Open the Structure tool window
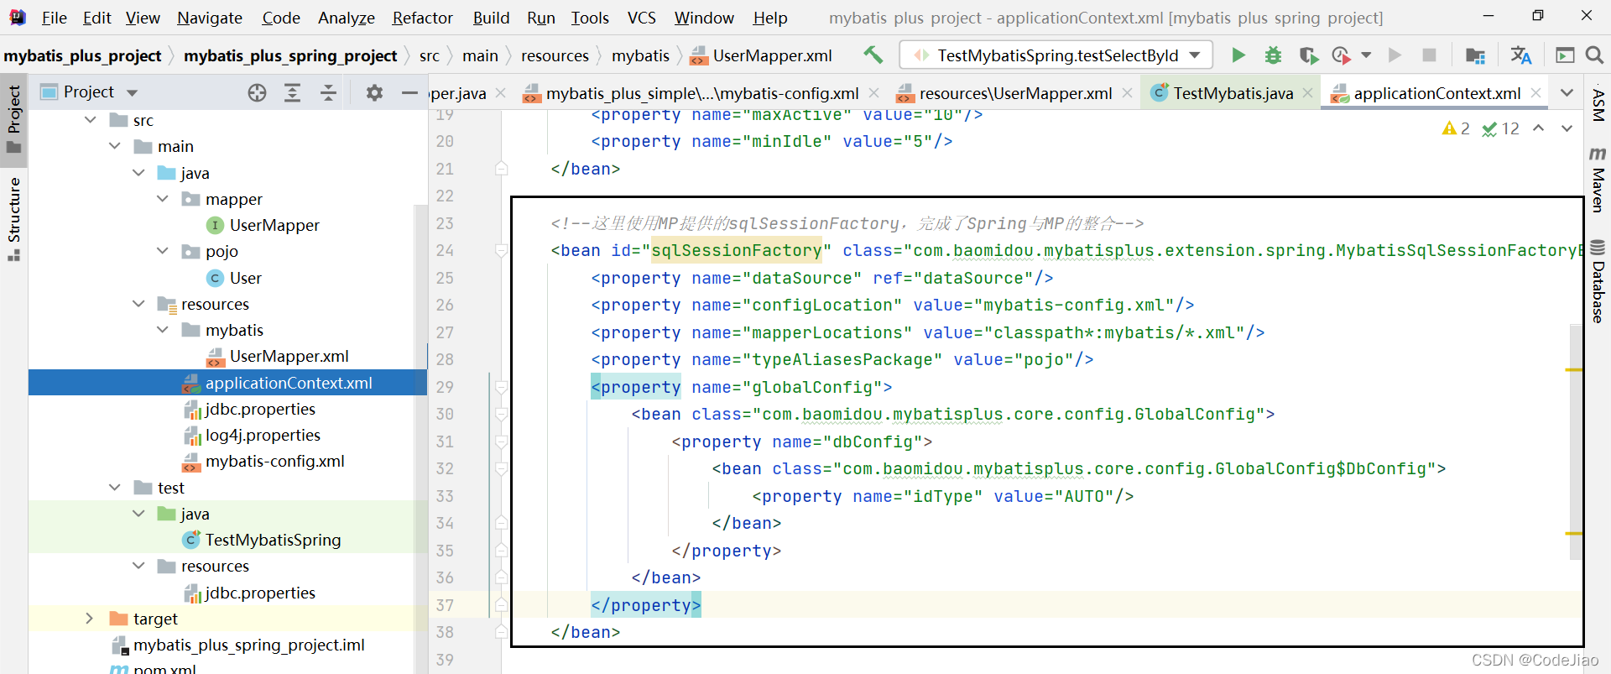Image resolution: width=1611 pixels, height=674 pixels. pos(13,219)
